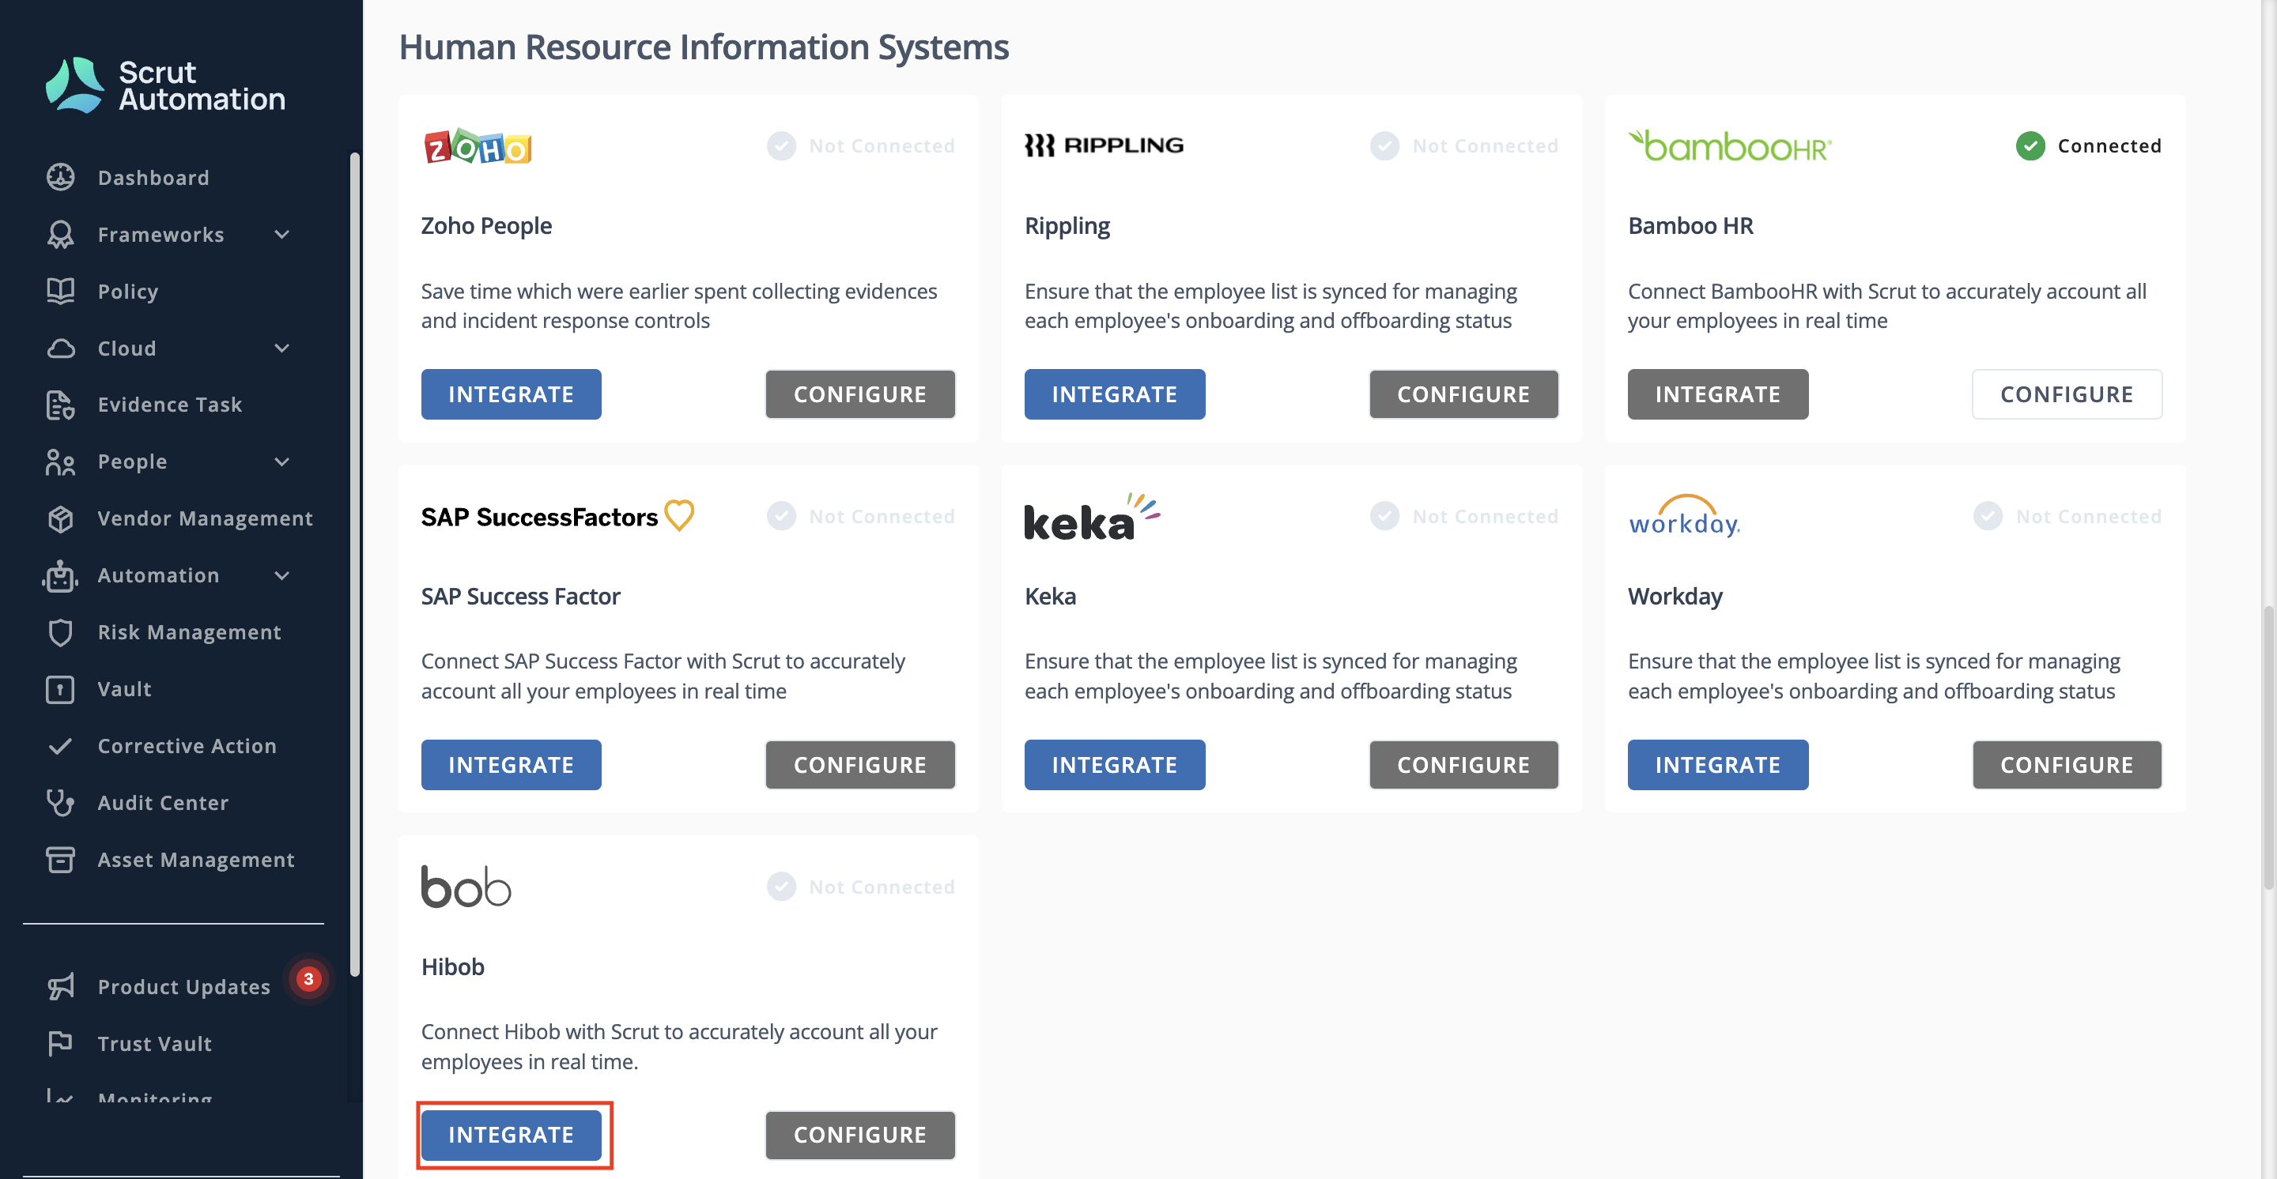
Task: Integrate SAP Success Factor
Action: tap(511, 765)
